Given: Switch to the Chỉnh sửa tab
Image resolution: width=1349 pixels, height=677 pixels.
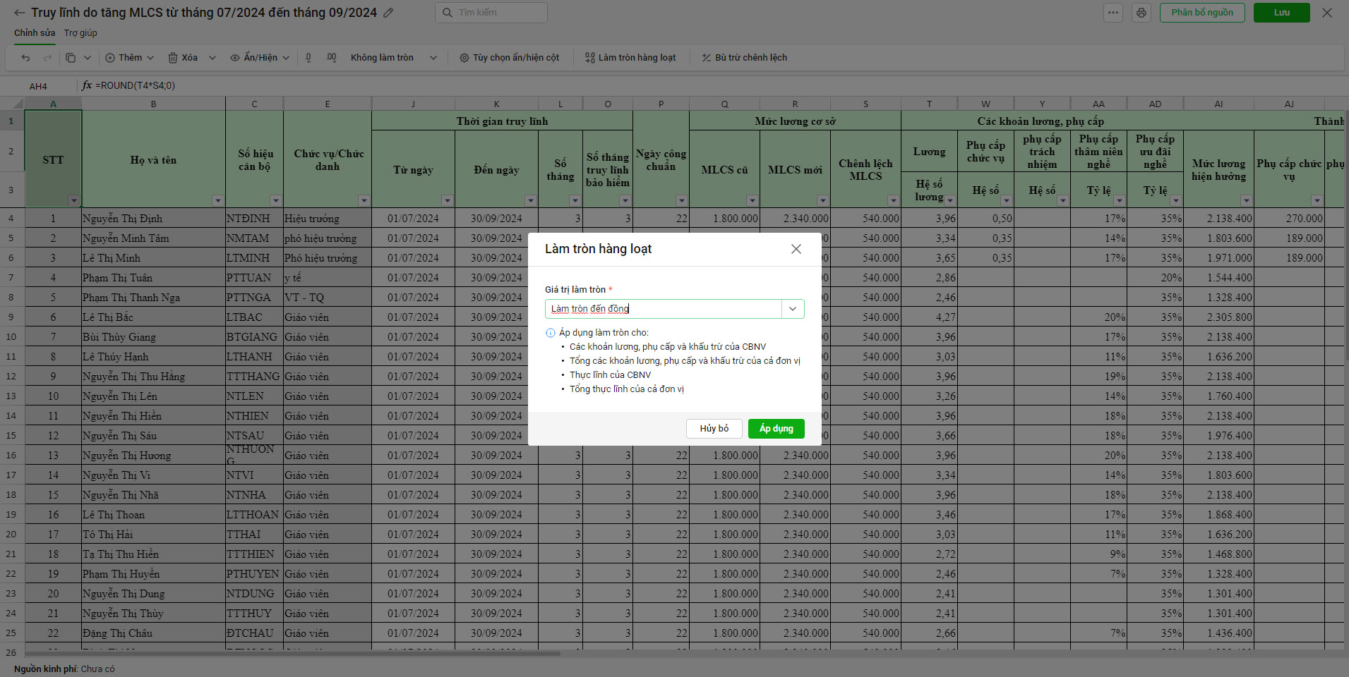Looking at the screenshot, I should 35,33.
